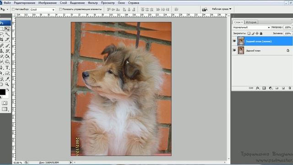Select Задний план (копия) layer thumbnail
293x165 pixels.
click(241, 41)
